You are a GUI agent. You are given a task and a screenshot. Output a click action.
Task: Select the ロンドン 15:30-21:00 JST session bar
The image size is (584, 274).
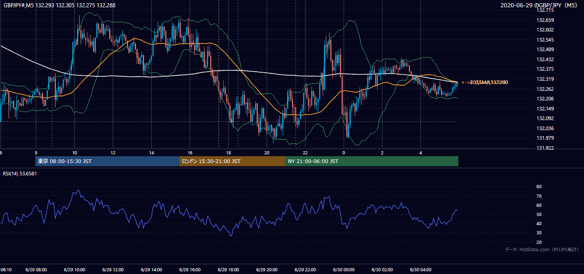tap(232, 161)
